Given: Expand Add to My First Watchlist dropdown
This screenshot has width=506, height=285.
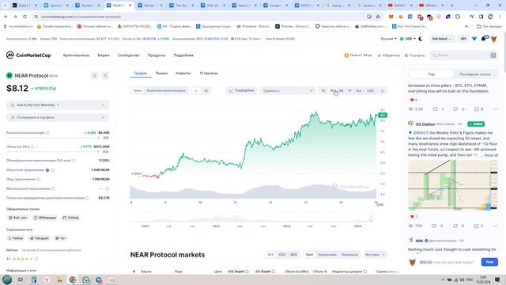Looking at the screenshot, I should (58, 105).
